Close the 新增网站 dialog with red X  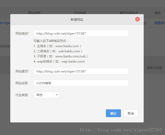[138, 19]
